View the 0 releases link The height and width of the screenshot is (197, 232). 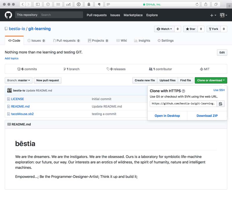[116, 69]
